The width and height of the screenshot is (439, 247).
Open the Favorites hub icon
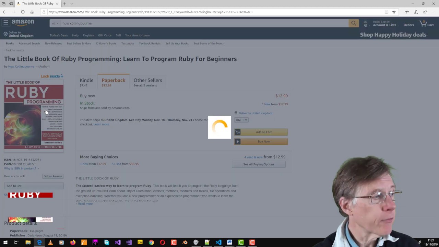[x=407, y=12]
